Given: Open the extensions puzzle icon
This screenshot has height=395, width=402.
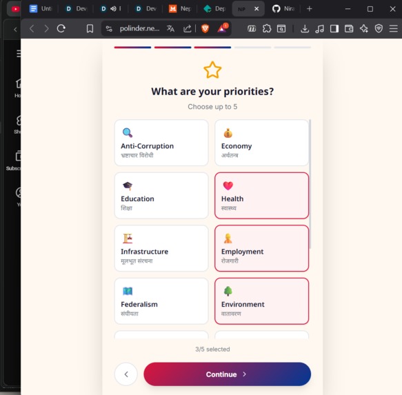Looking at the screenshot, I should (x=267, y=28).
